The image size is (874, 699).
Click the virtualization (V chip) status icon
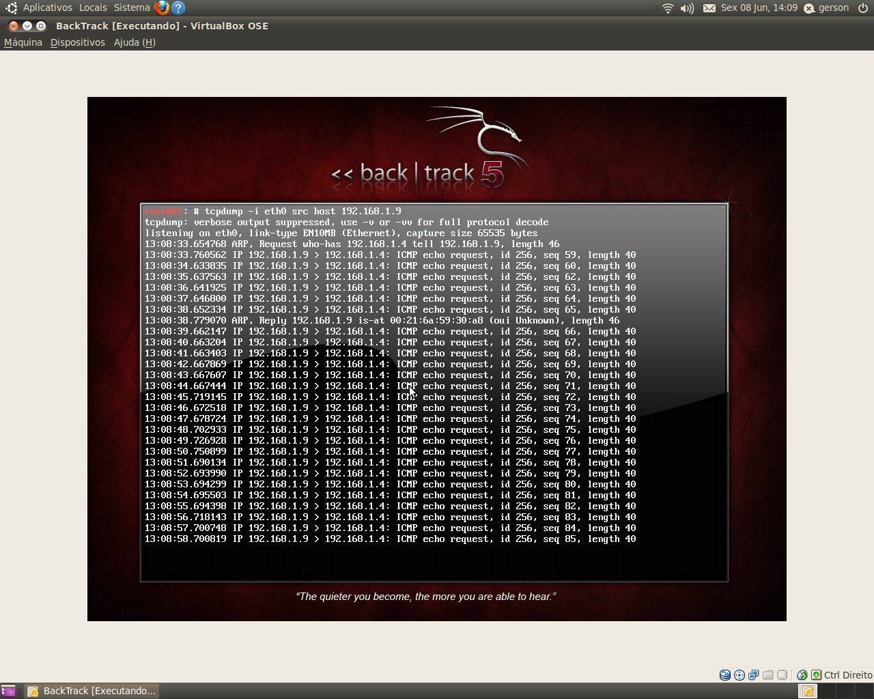pos(783,675)
